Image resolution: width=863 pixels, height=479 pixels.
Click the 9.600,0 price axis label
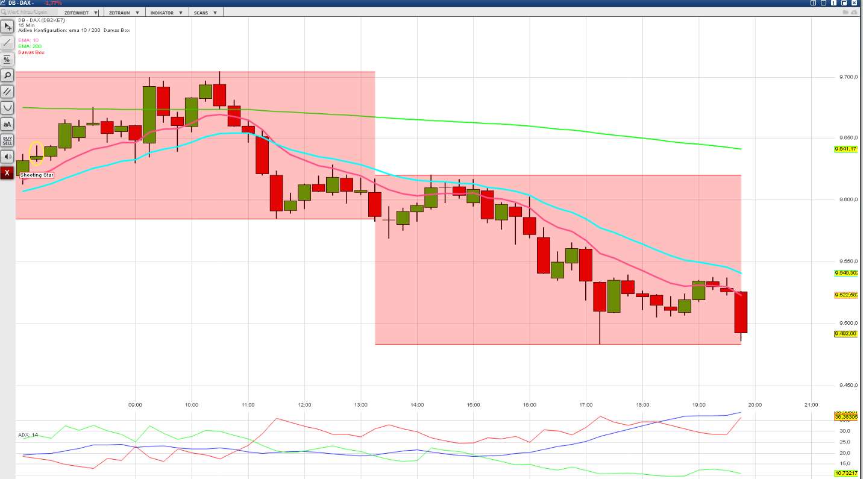point(847,200)
